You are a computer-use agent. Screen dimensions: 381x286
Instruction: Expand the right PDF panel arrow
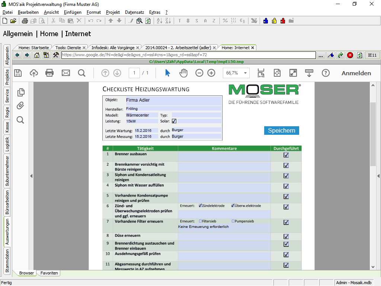[378, 176]
